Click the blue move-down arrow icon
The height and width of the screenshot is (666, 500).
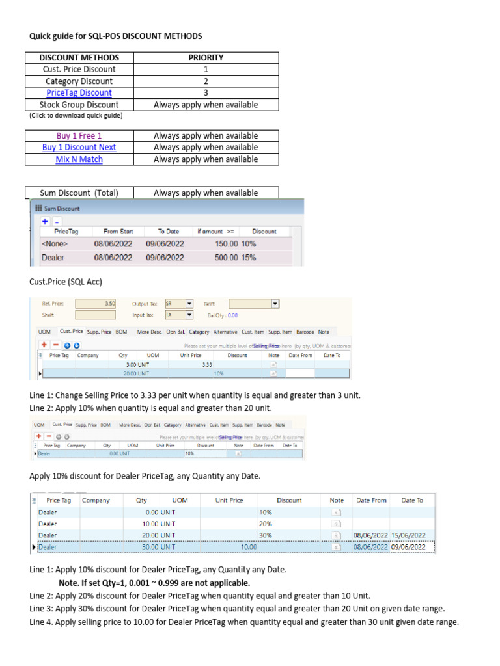pos(77,345)
